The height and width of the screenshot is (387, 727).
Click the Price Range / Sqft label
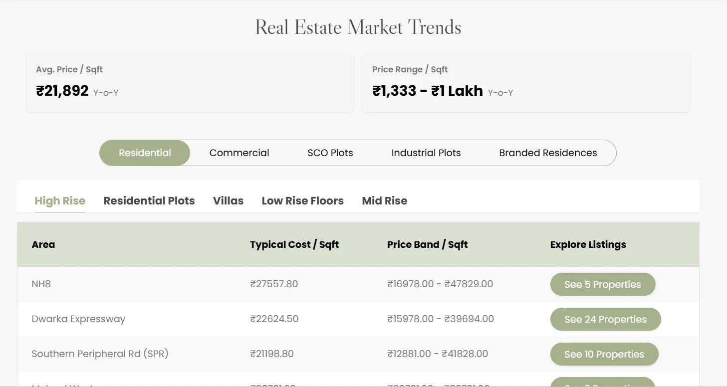click(x=410, y=69)
